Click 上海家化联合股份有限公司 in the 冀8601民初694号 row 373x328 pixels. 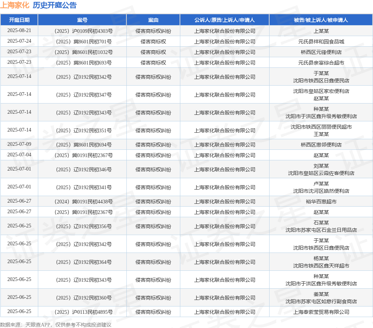[224, 145]
